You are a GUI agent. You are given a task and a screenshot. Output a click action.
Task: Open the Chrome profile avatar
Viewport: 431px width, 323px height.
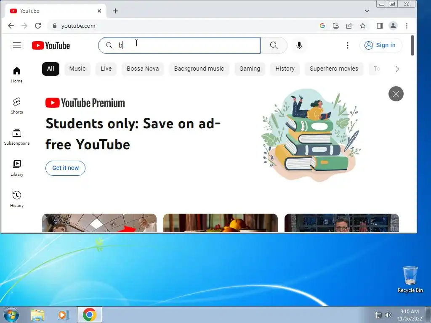(393, 26)
